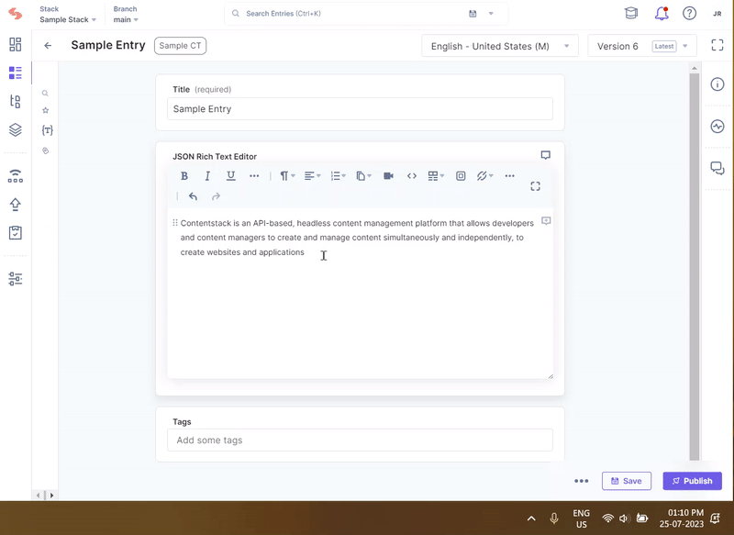
Task: Open the paragraph style dropdown
Action: (287, 176)
